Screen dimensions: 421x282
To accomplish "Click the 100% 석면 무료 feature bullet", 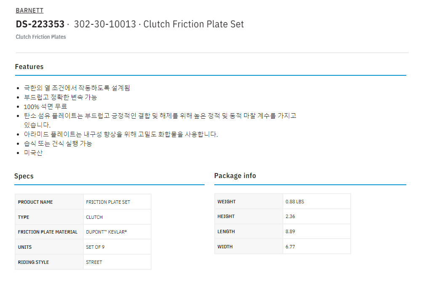I will [x=45, y=106].
